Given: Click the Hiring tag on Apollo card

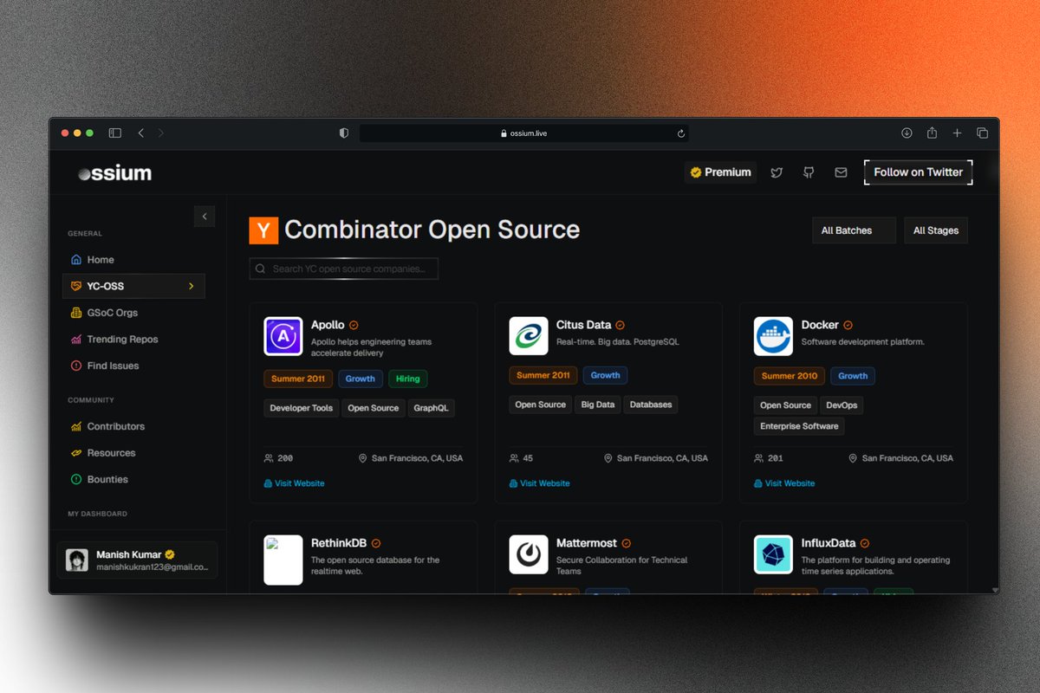Looking at the screenshot, I should click(408, 379).
